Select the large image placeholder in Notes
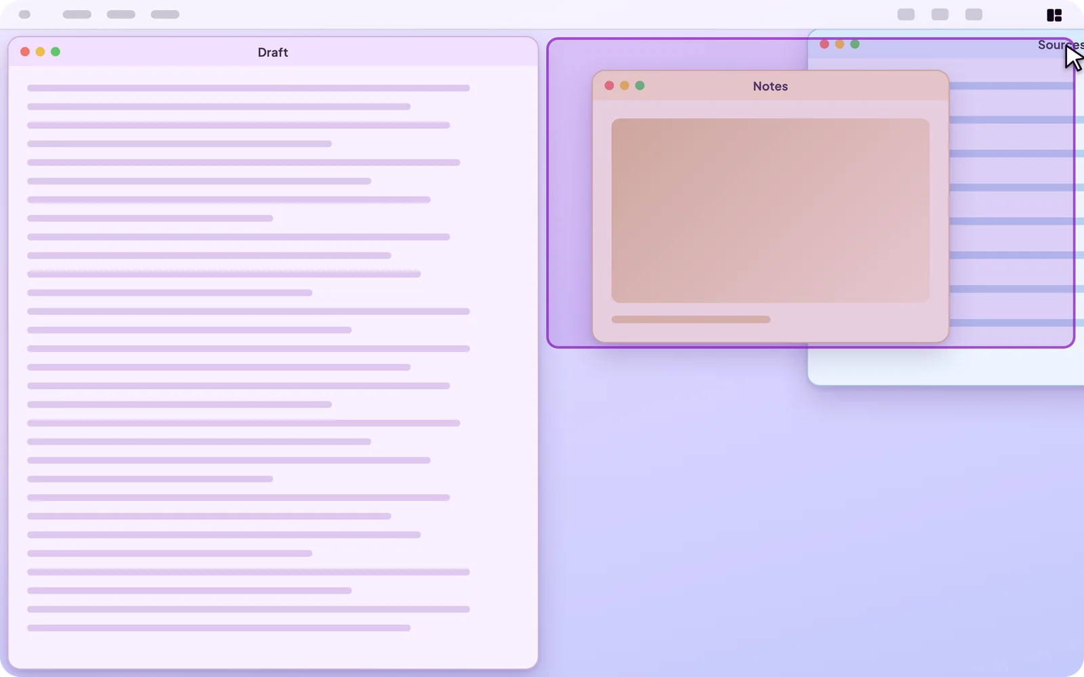Screen dimensions: 1084x677 coord(770,211)
